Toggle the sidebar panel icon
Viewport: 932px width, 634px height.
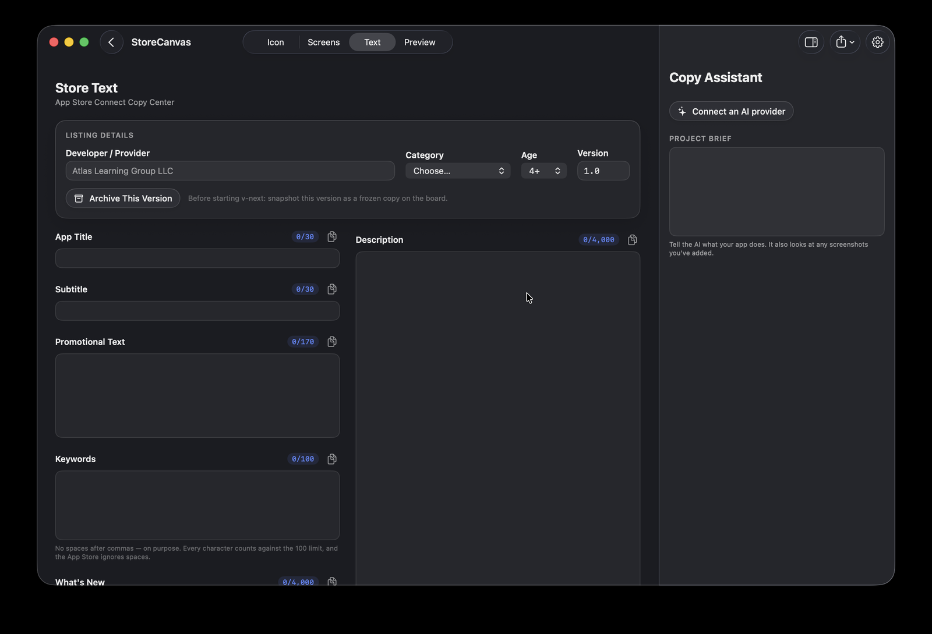[x=811, y=42]
